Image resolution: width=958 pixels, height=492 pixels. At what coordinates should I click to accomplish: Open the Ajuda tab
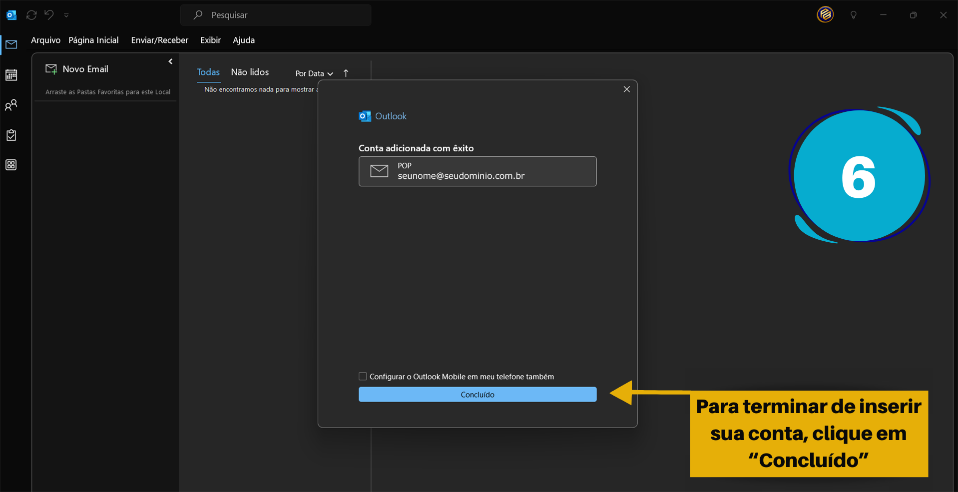coord(244,40)
